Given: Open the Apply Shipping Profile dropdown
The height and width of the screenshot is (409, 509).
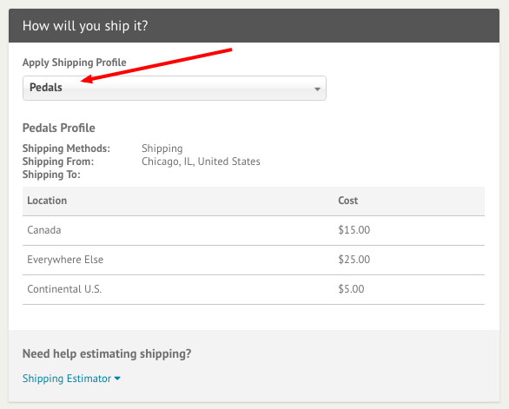Looking at the screenshot, I should pos(175,88).
